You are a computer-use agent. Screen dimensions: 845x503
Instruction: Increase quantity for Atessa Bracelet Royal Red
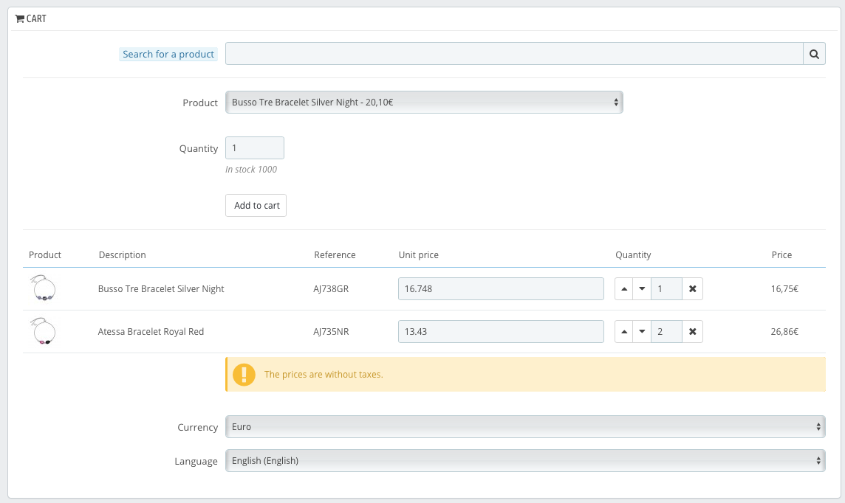click(x=624, y=332)
